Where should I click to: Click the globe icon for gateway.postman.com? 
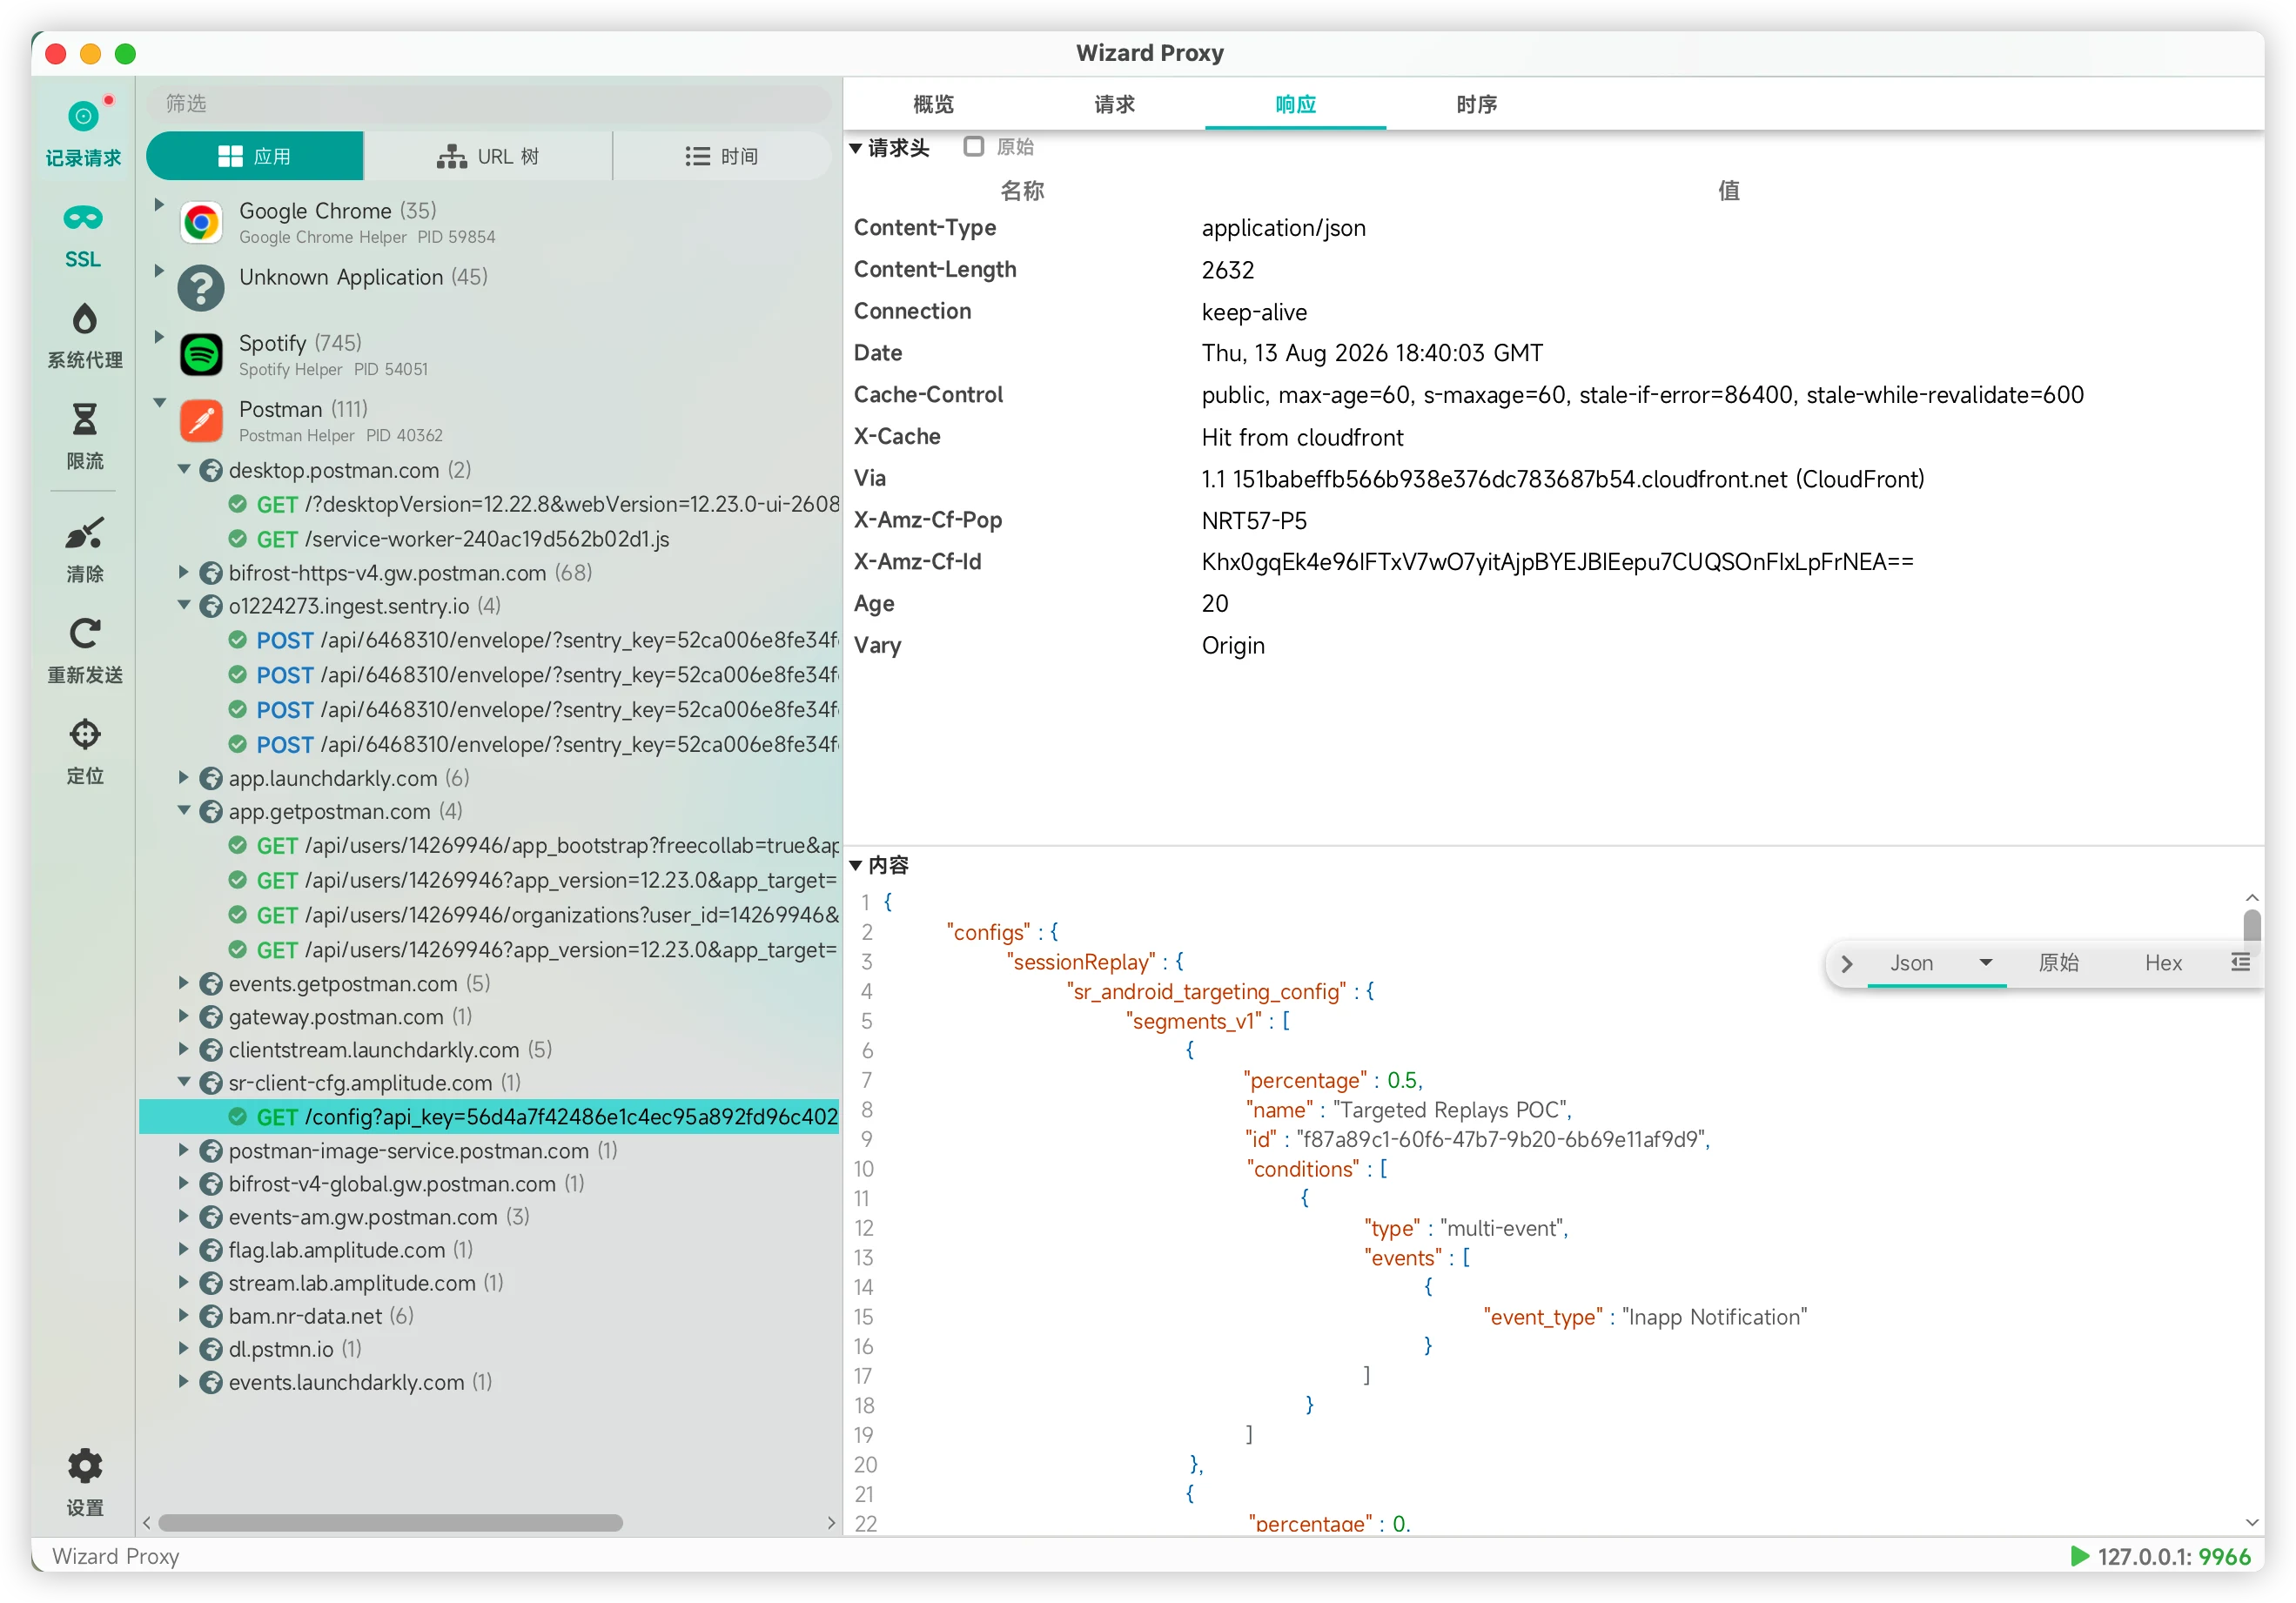pos(211,1017)
